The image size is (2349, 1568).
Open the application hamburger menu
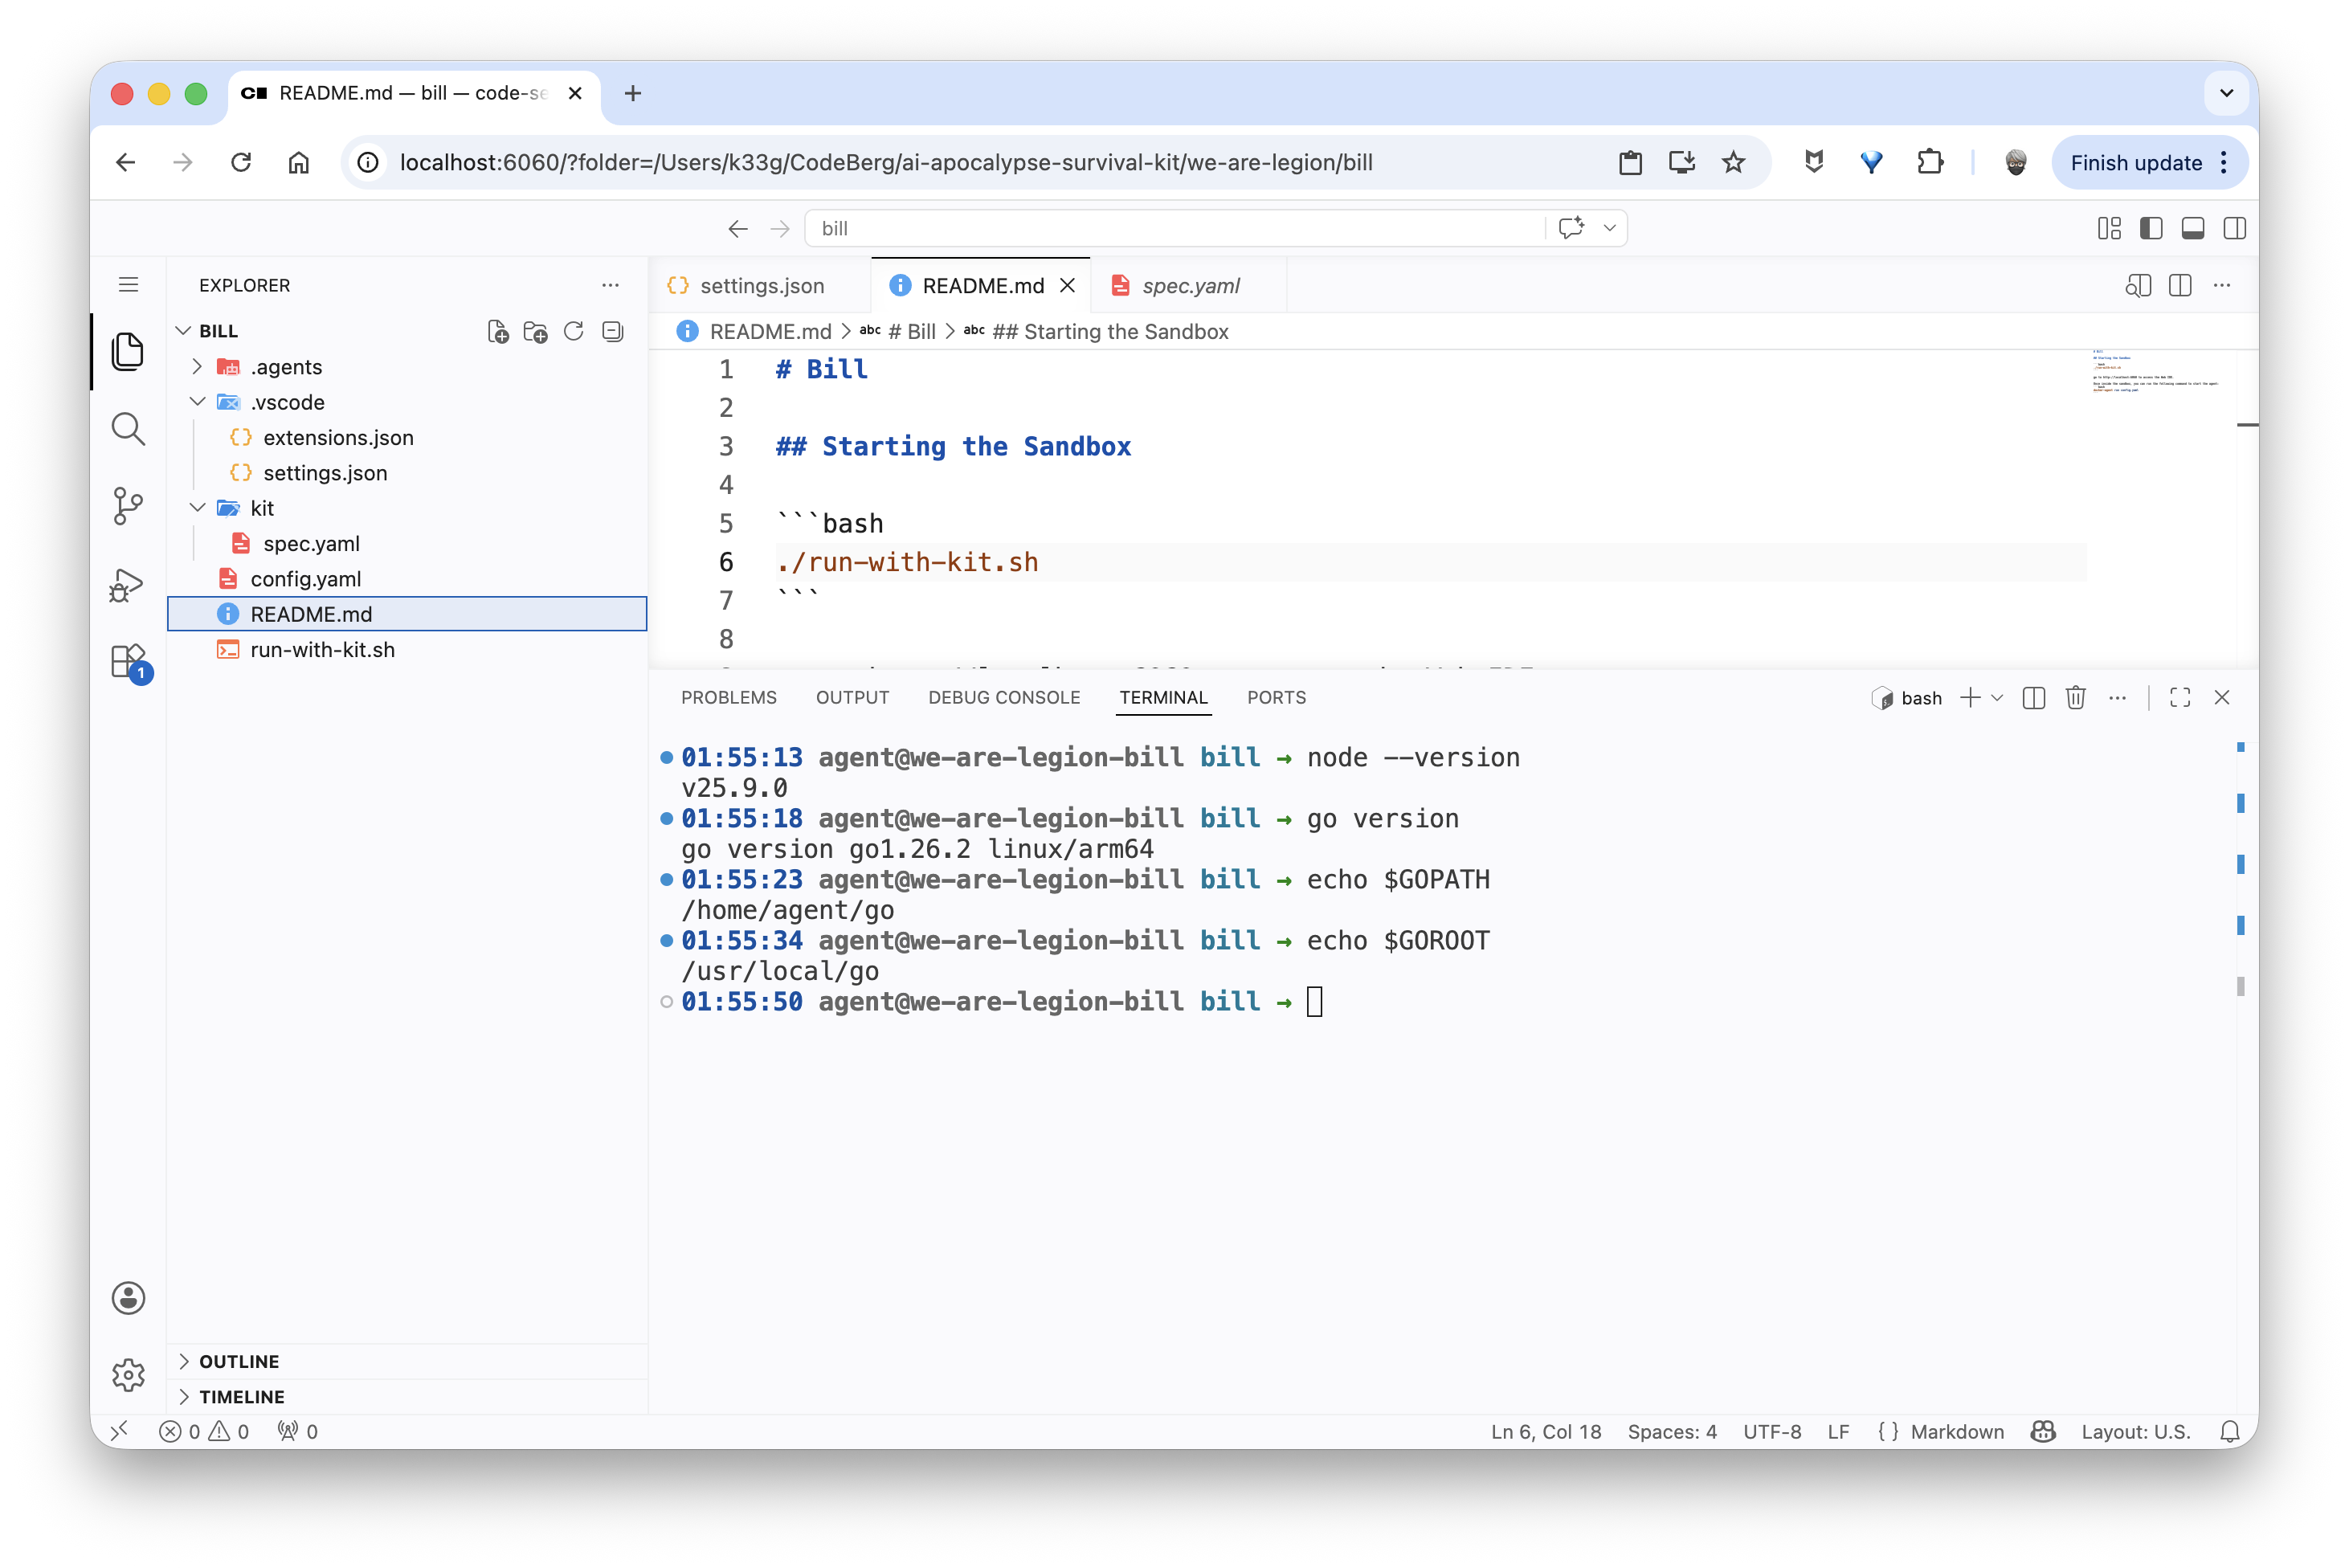tap(128, 285)
